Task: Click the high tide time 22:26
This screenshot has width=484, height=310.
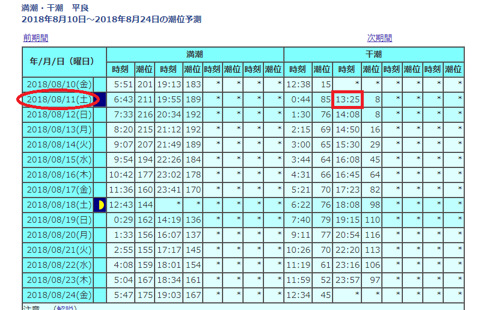Action: tap(168, 160)
